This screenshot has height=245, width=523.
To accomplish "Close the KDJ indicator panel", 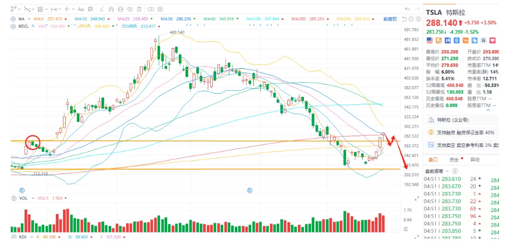I will pyautogui.click(x=13, y=237).
